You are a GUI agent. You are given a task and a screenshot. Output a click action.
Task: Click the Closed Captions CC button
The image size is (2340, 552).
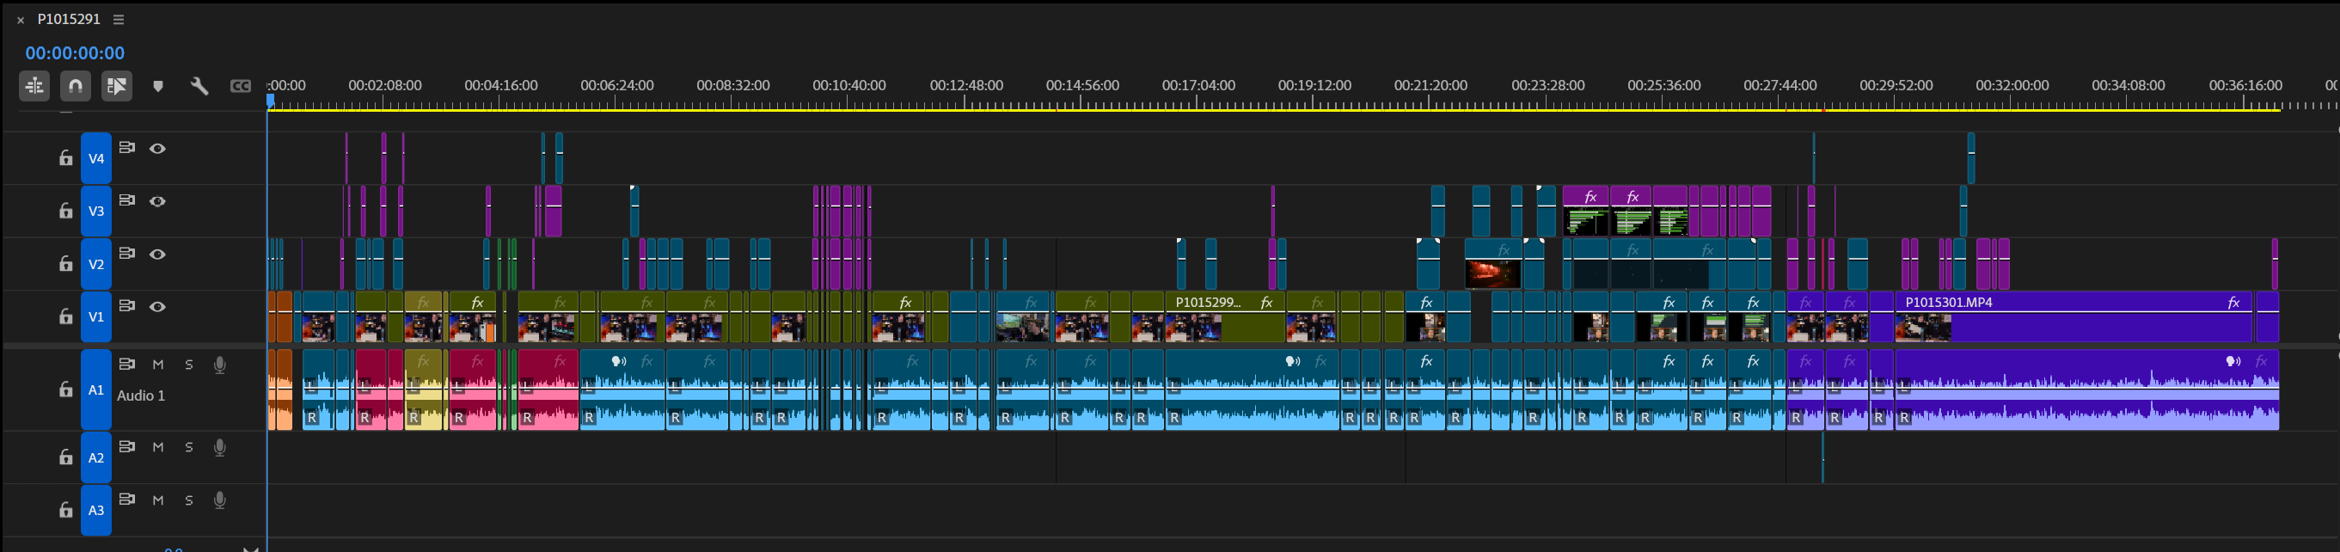point(241,86)
